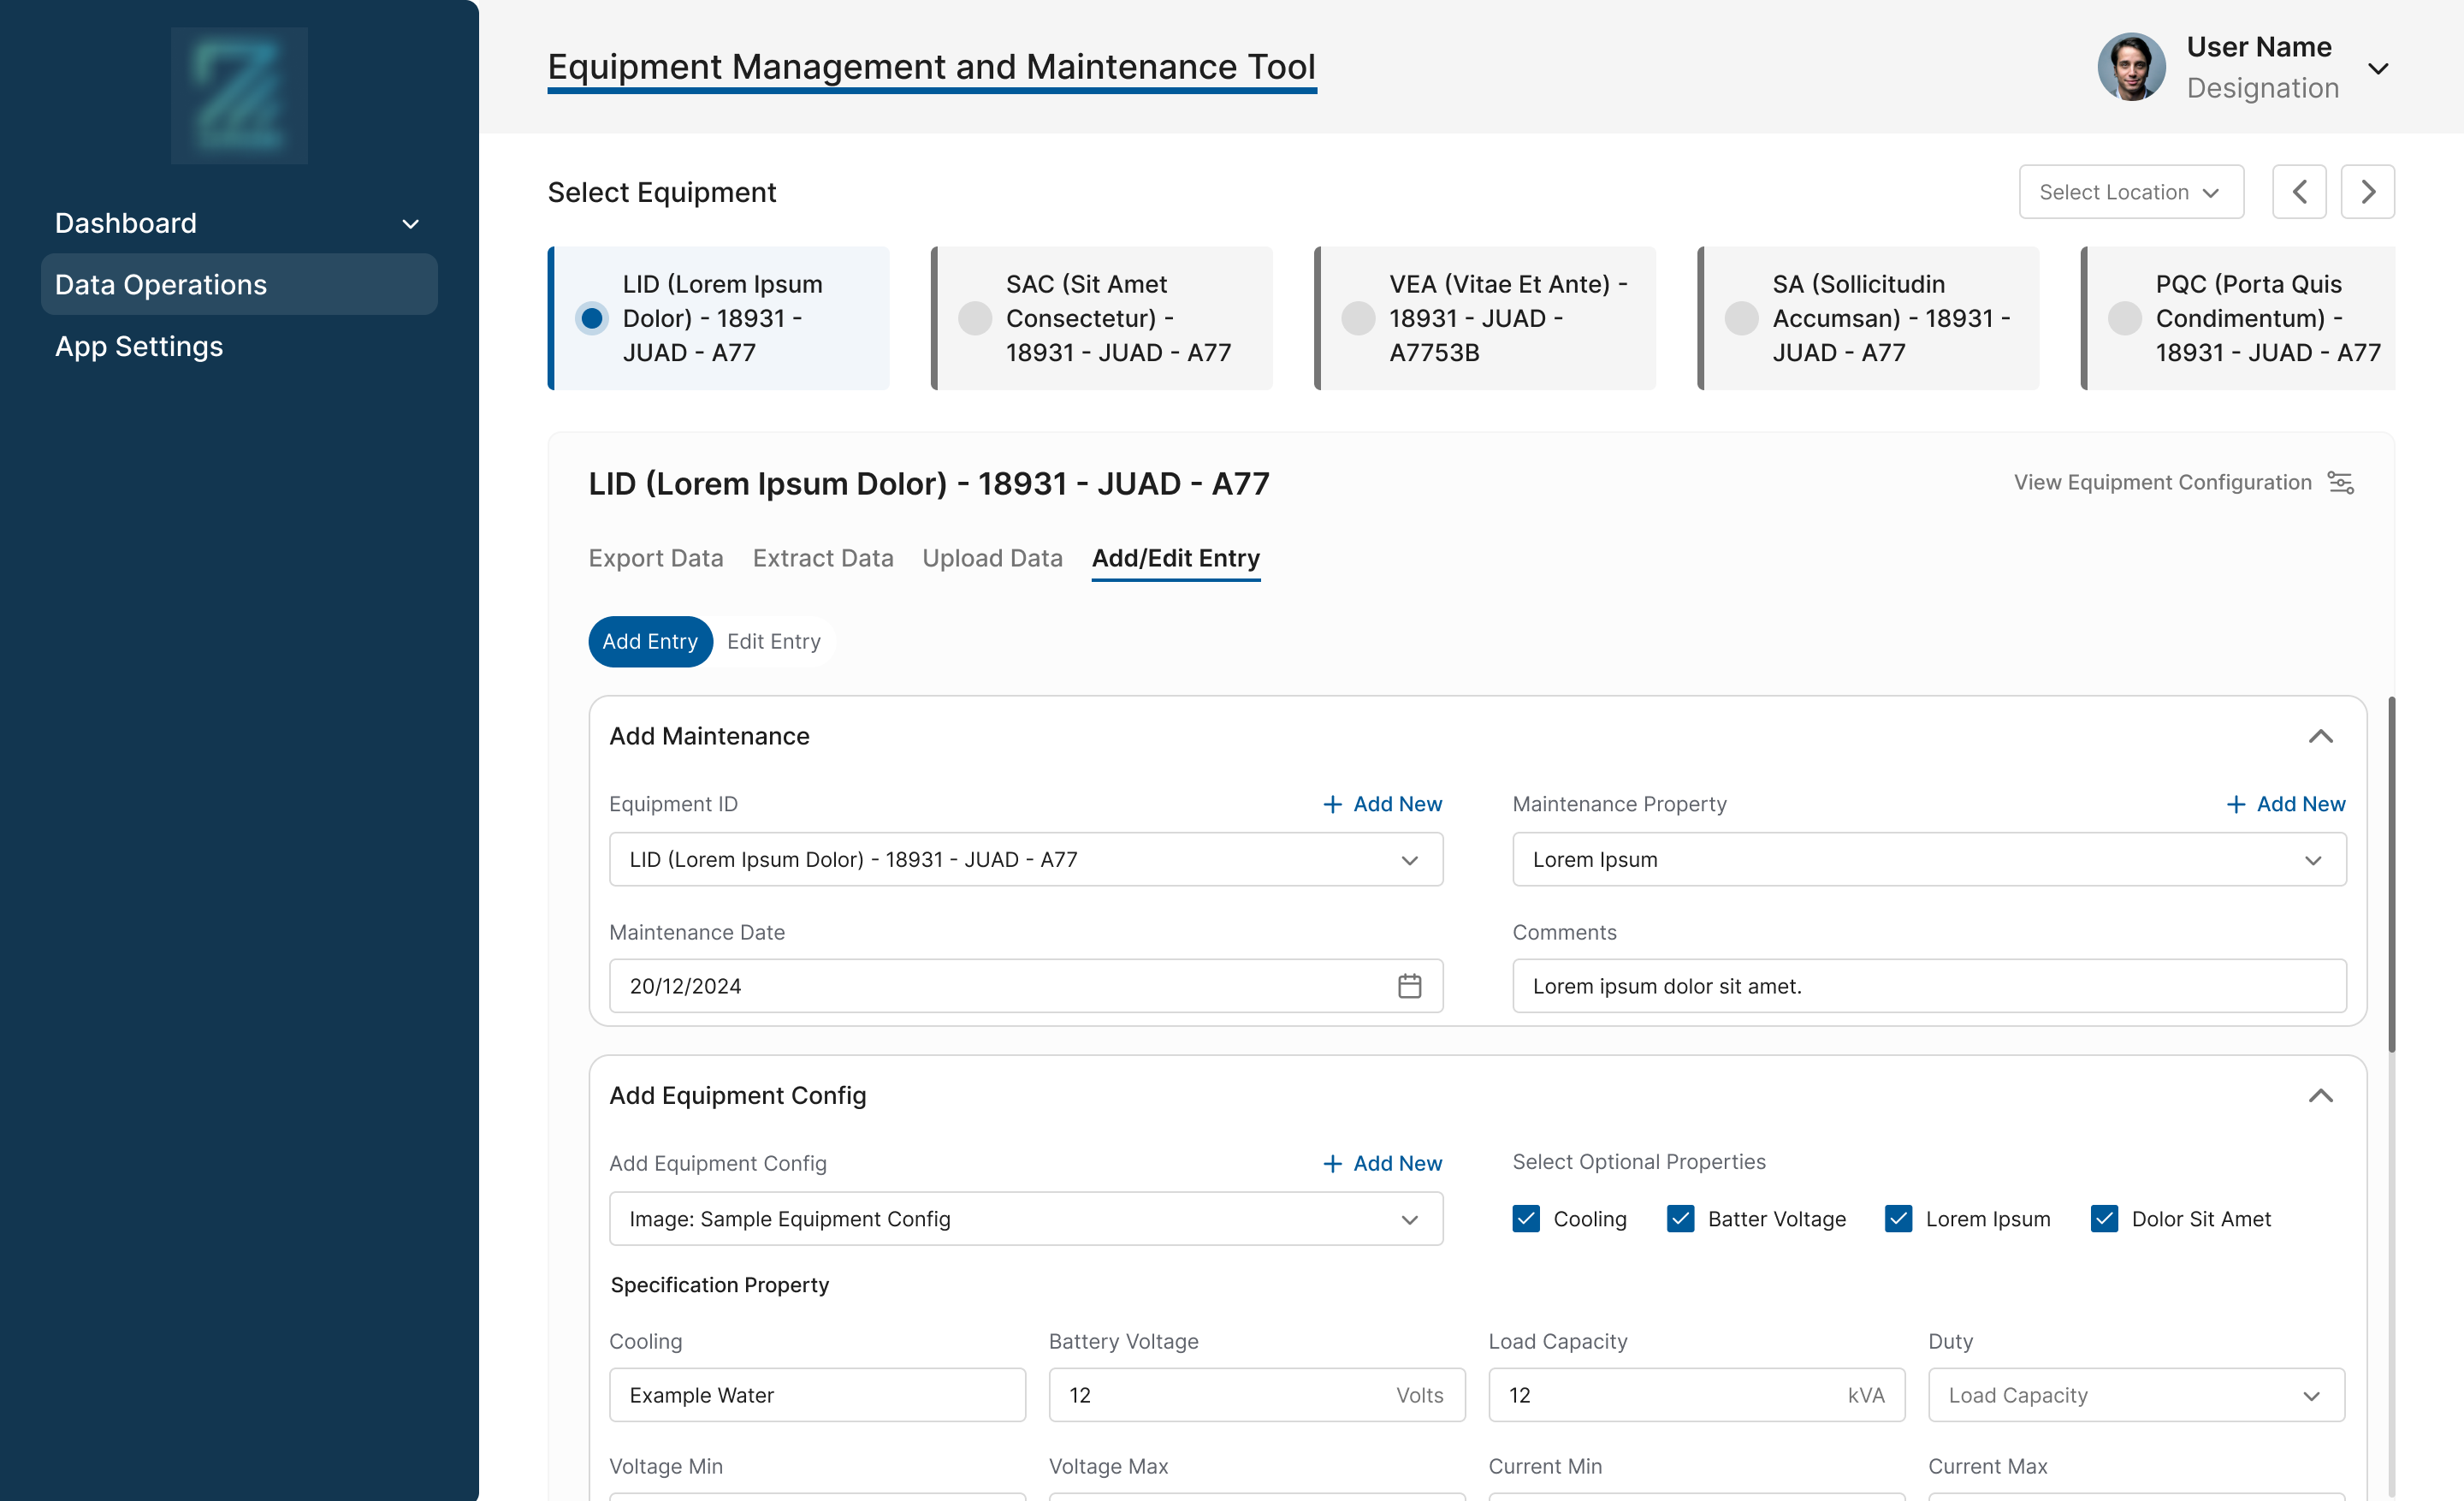
Task: Toggle the Batter Voltage checkbox
Action: coord(1681,1219)
